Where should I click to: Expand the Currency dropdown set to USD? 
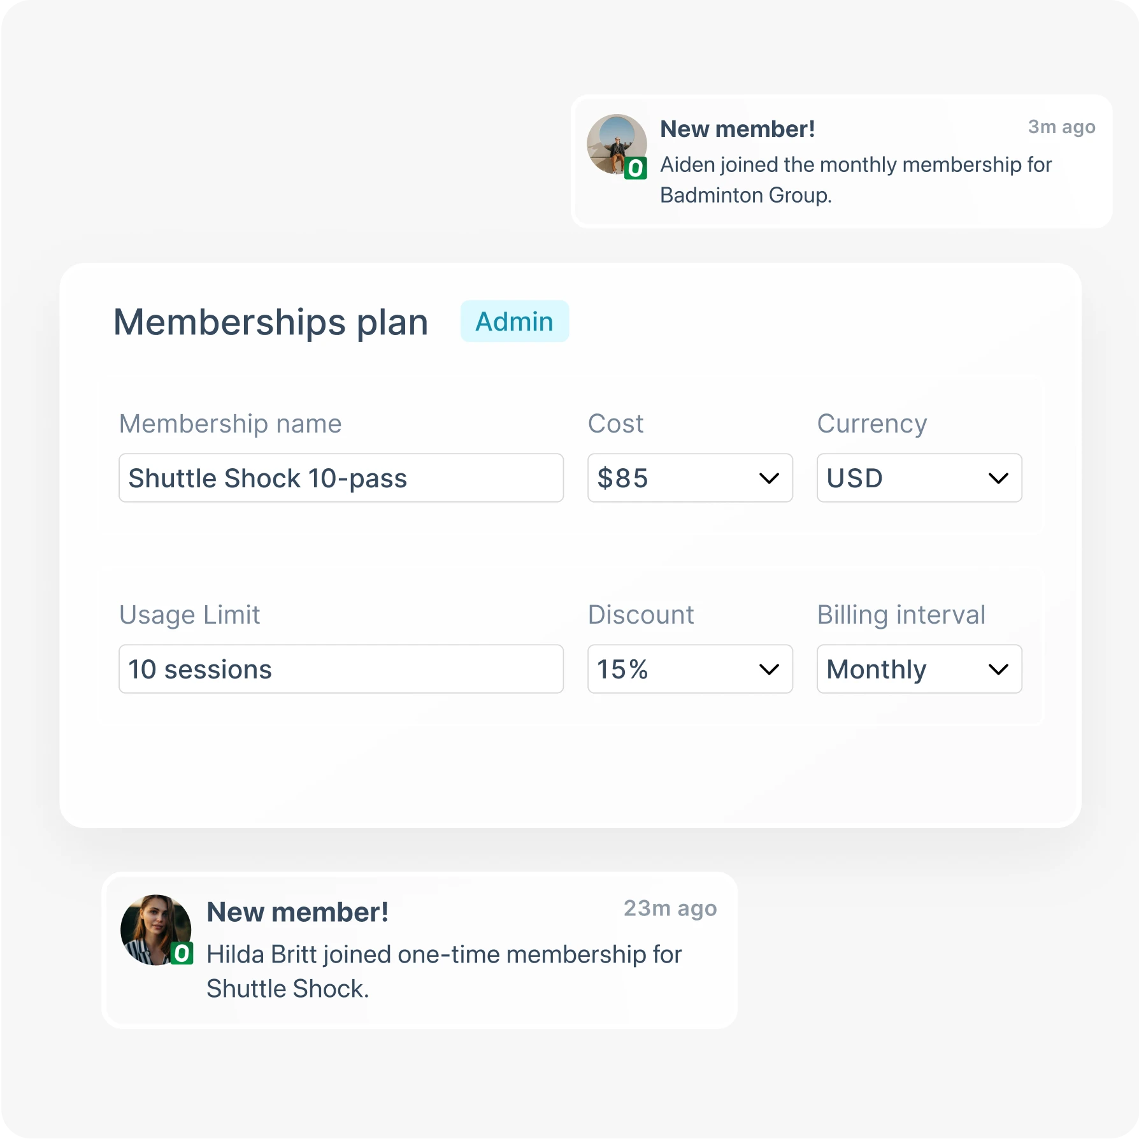coord(919,478)
